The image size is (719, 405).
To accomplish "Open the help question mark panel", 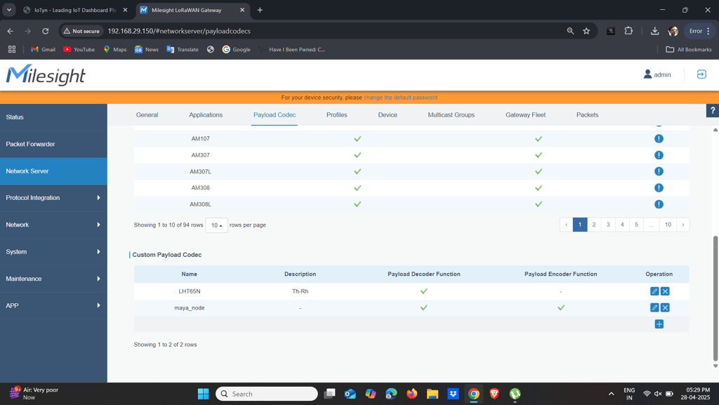I will tap(713, 110).
